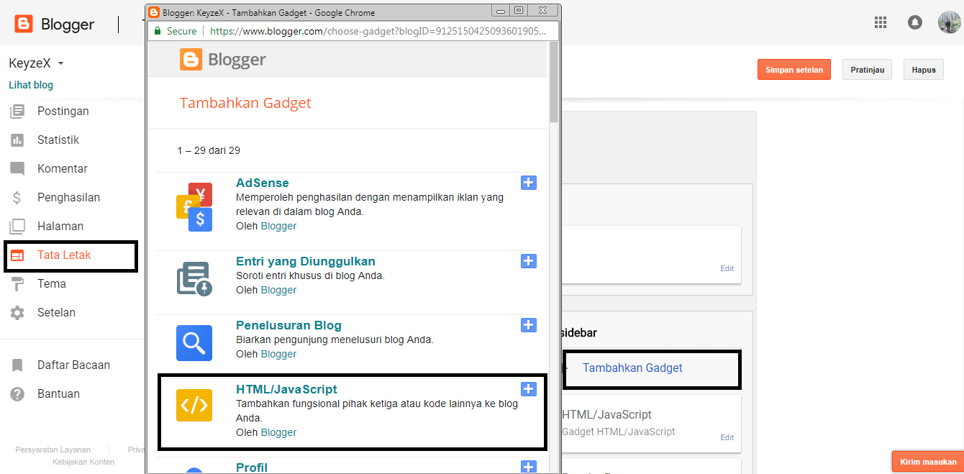Open the Profil gadget title
The image size is (964, 474).
pos(252,468)
